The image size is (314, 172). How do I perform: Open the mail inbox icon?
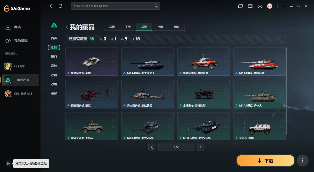point(250,6)
